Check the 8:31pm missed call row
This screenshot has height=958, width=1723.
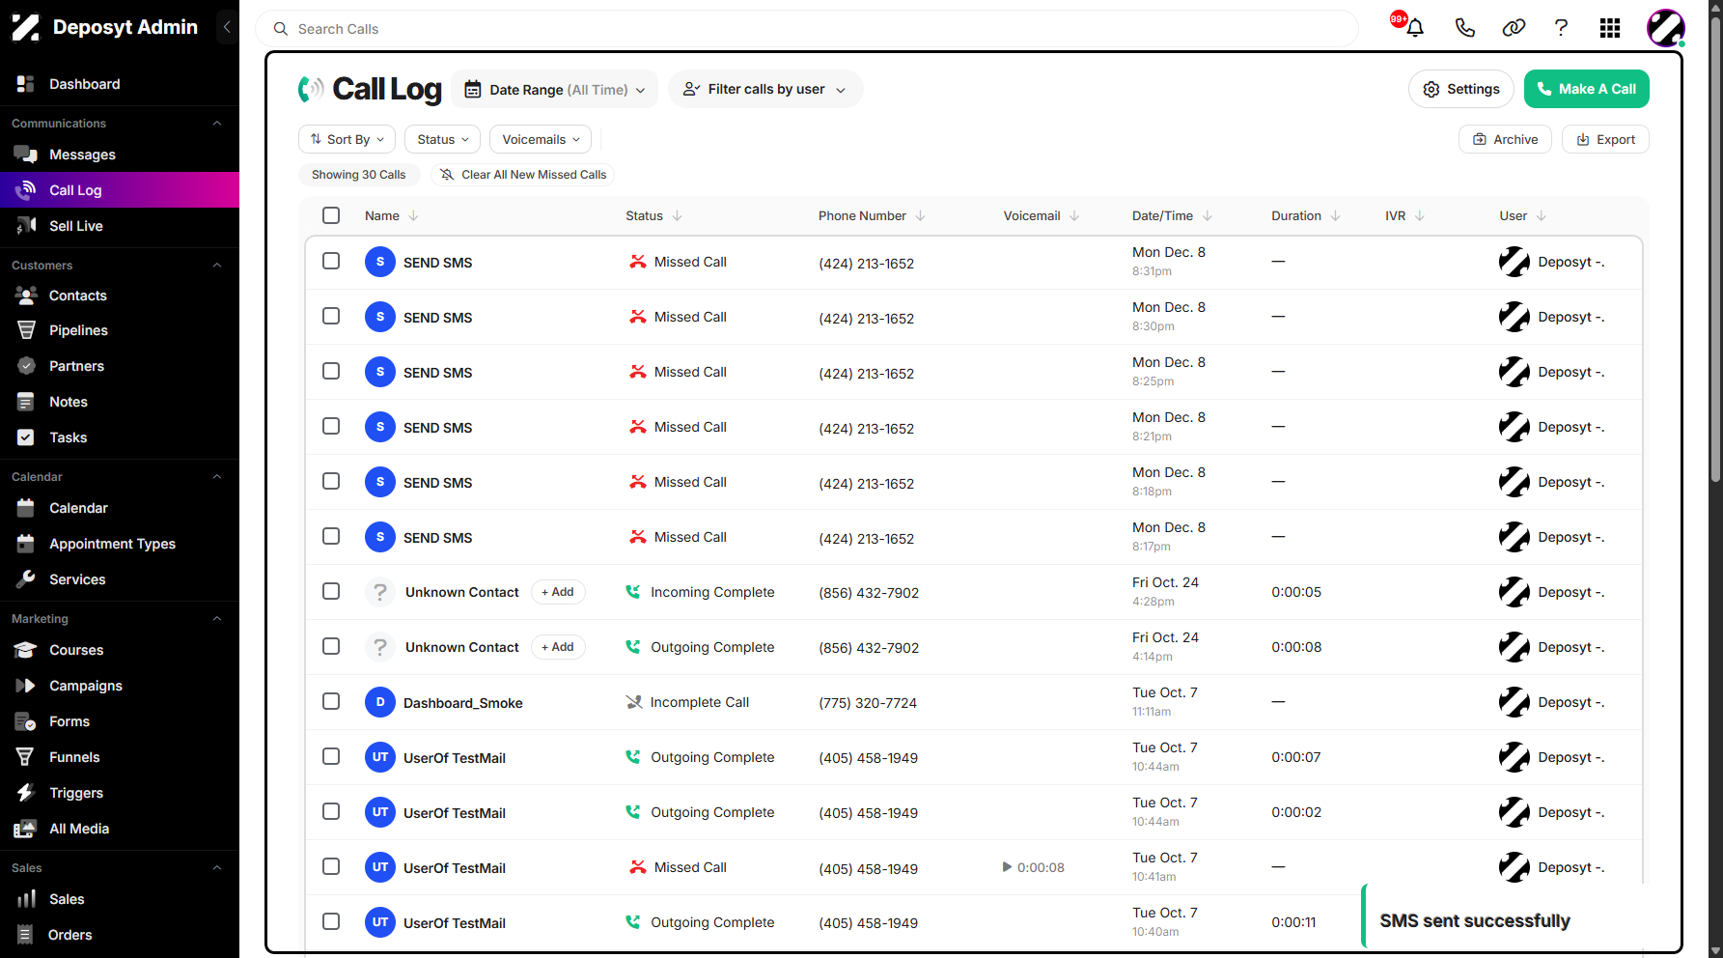331,261
